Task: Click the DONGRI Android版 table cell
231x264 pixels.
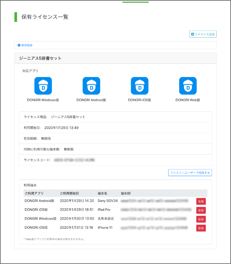Action: tap(40, 201)
